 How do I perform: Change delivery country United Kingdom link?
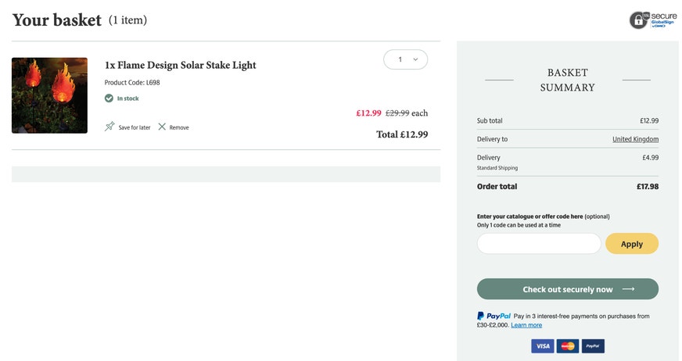(635, 139)
